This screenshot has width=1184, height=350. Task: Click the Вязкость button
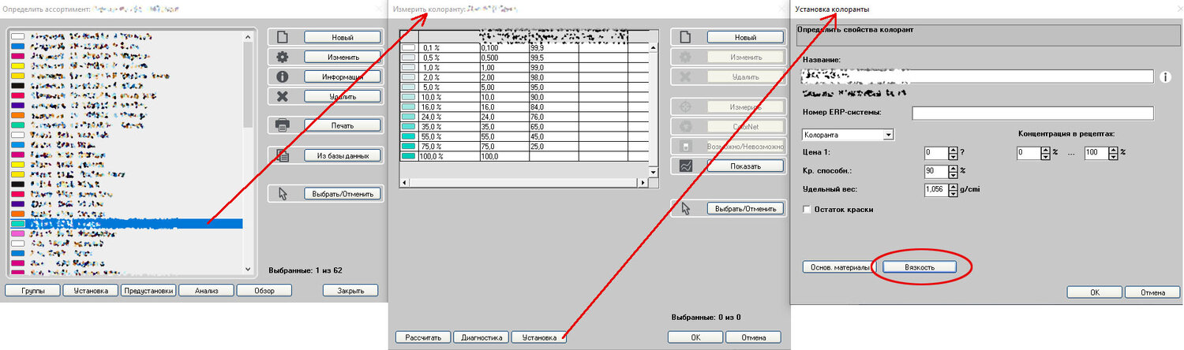coord(920,267)
